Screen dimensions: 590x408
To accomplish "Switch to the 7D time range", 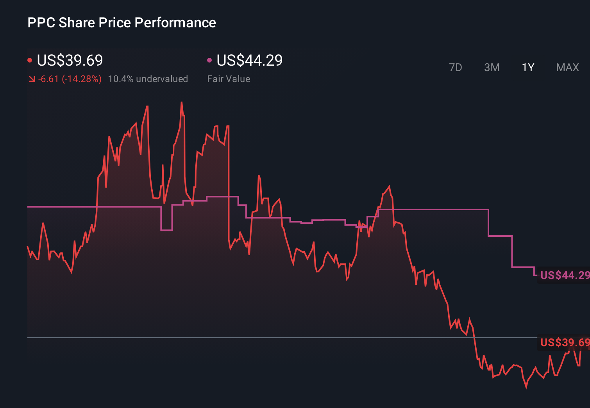I will click(x=456, y=67).
